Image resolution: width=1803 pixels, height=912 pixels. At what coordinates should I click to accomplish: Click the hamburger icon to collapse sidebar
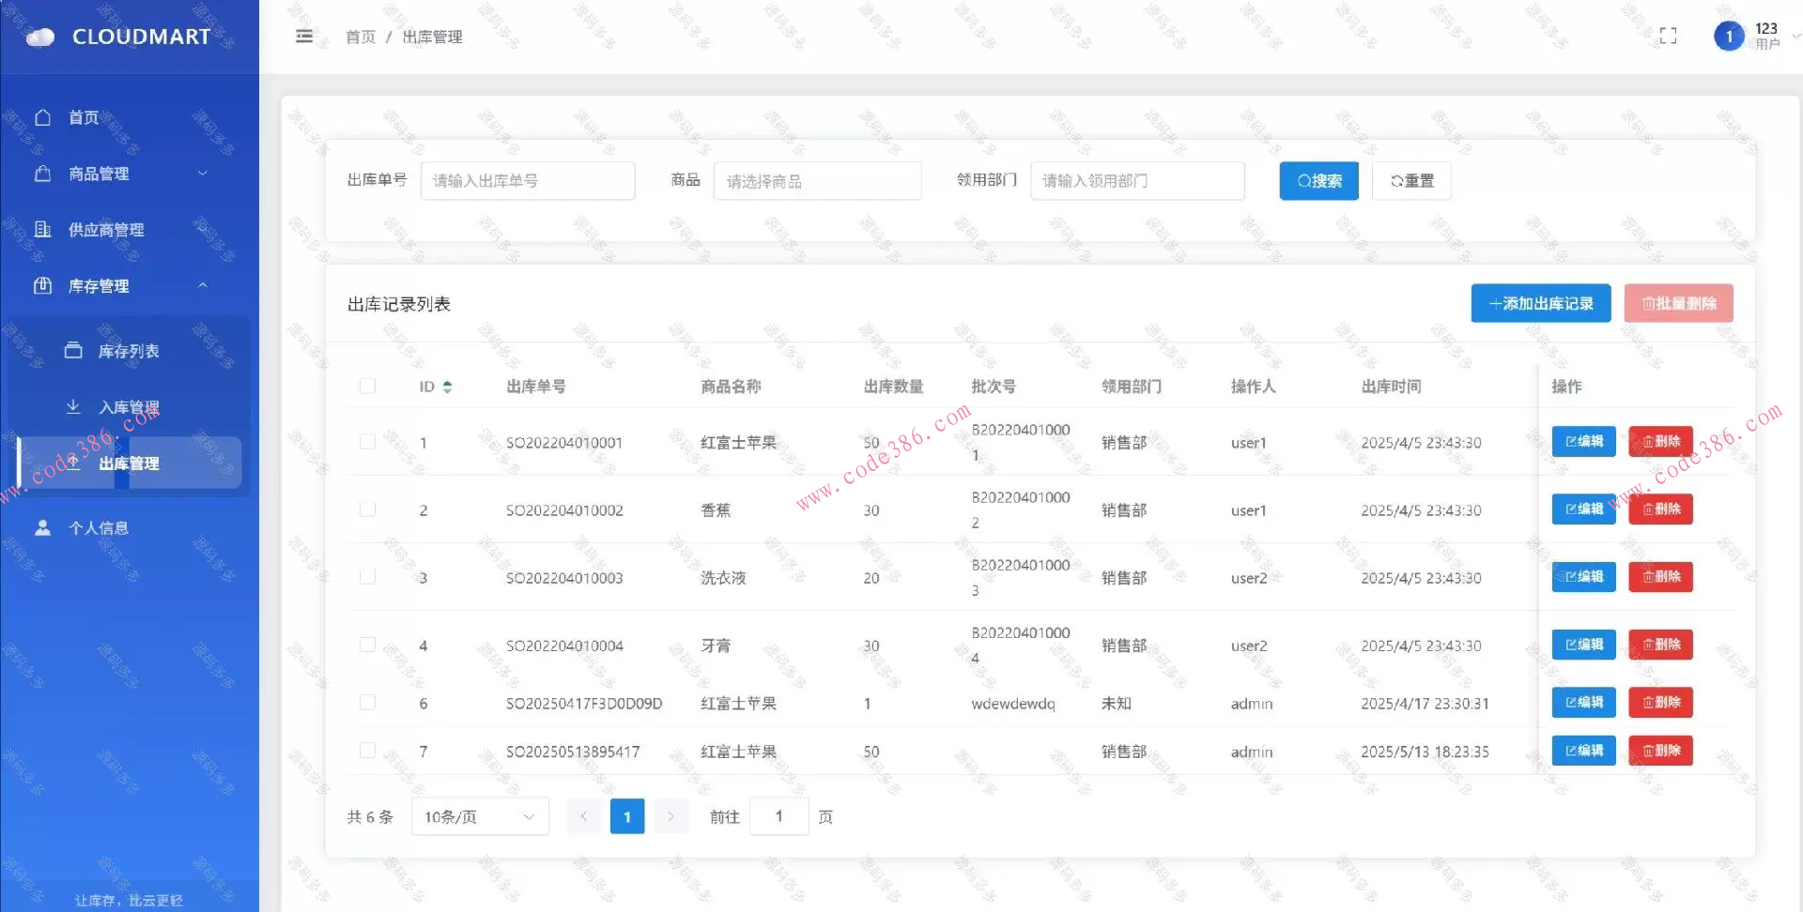[x=302, y=36]
